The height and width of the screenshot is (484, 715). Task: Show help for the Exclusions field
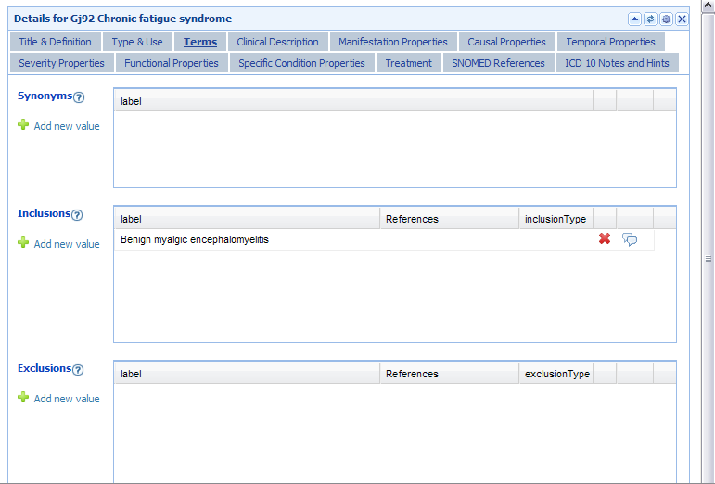tap(78, 370)
